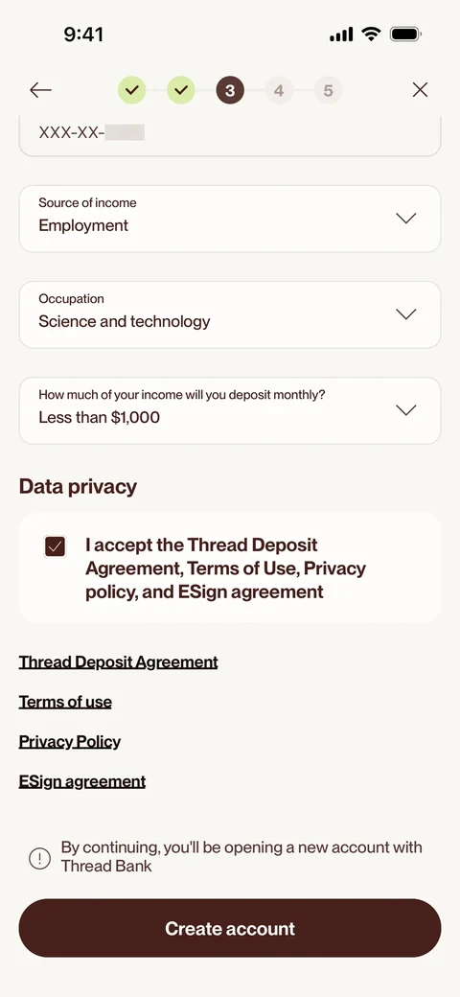Open the Privacy Policy link
Image resolution: width=460 pixels, height=997 pixels.
(x=70, y=741)
